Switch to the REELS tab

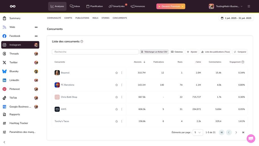click(x=95, y=18)
